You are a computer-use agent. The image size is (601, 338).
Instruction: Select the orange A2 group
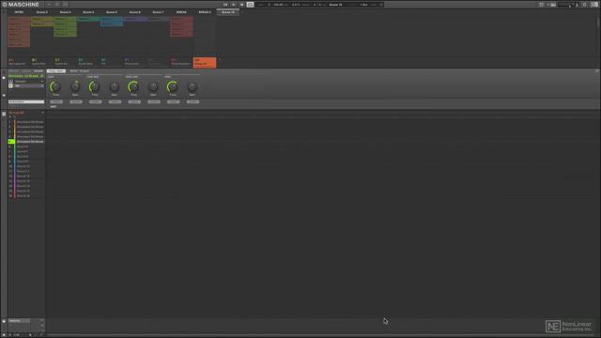pos(205,62)
